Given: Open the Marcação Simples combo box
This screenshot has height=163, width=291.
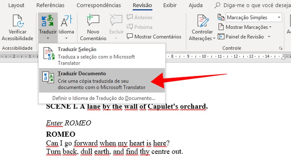Looking at the screenshot, I should (x=254, y=18).
